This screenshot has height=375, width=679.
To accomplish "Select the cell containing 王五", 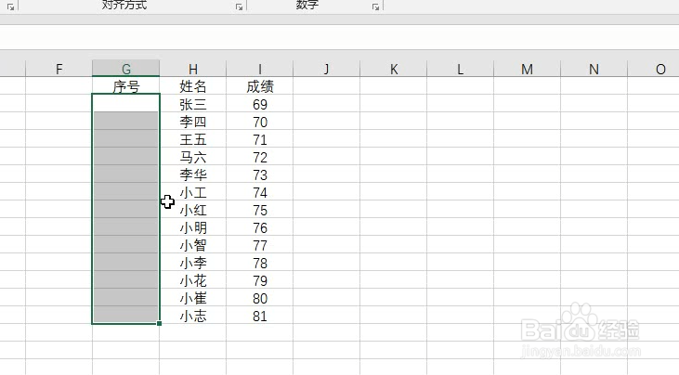I will (192, 139).
